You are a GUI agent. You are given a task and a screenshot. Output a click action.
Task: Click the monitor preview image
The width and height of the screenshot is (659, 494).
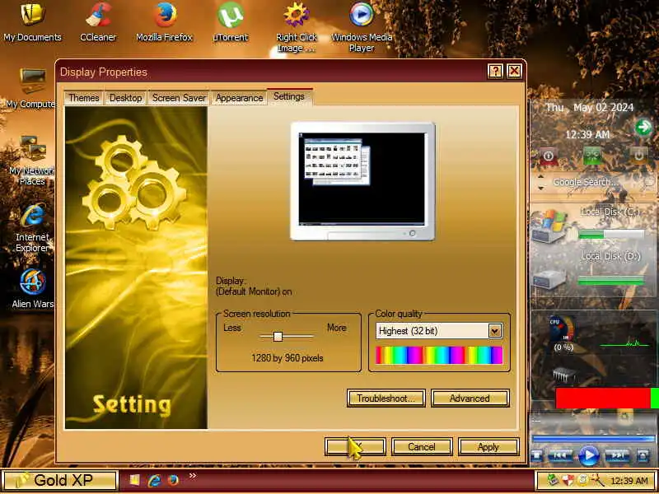tap(362, 181)
